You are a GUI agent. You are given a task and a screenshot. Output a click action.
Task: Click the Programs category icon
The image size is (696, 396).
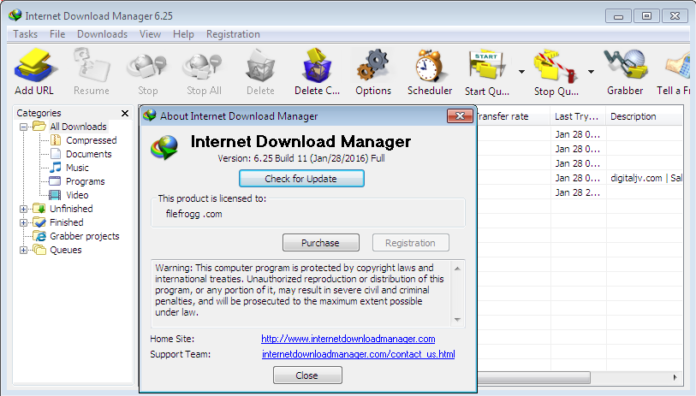tap(55, 181)
